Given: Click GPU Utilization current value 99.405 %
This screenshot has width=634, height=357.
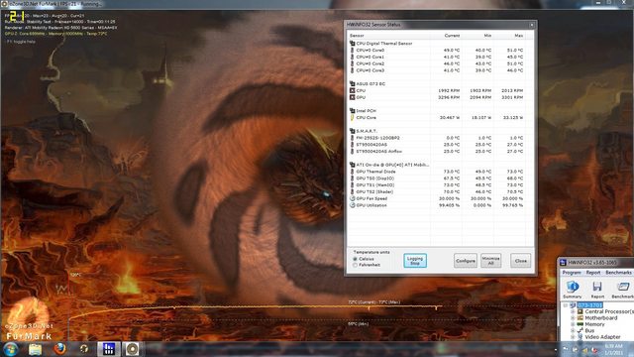Looking at the screenshot, I should (449, 205).
